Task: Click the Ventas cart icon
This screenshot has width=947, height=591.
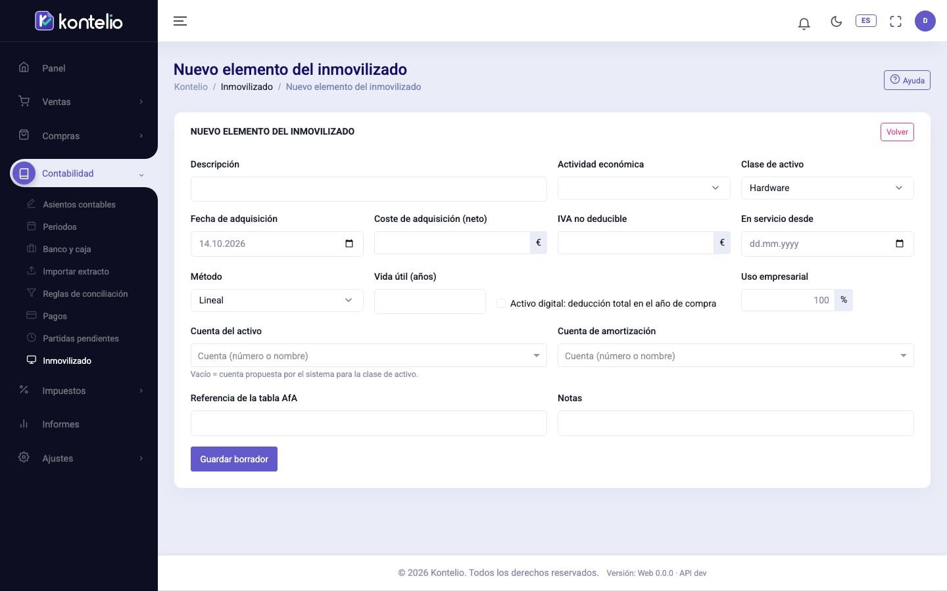Action: point(24,101)
